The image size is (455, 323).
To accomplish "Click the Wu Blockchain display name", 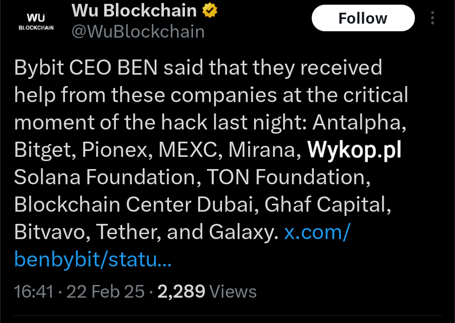I will 134,11.
